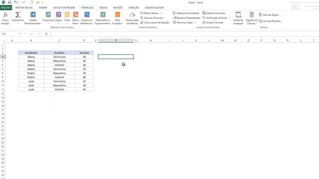This screenshot has height=179, width=319.
Task: Select column B header
Action: pos(31,40)
